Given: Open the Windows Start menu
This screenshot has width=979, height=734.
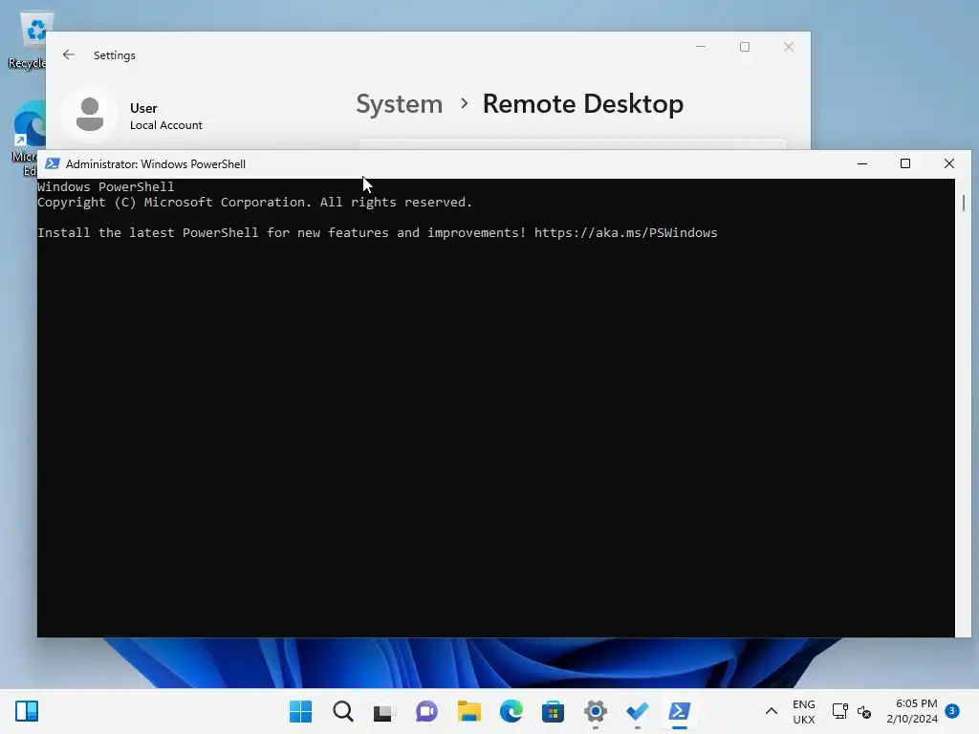Looking at the screenshot, I should coord(300,711).
